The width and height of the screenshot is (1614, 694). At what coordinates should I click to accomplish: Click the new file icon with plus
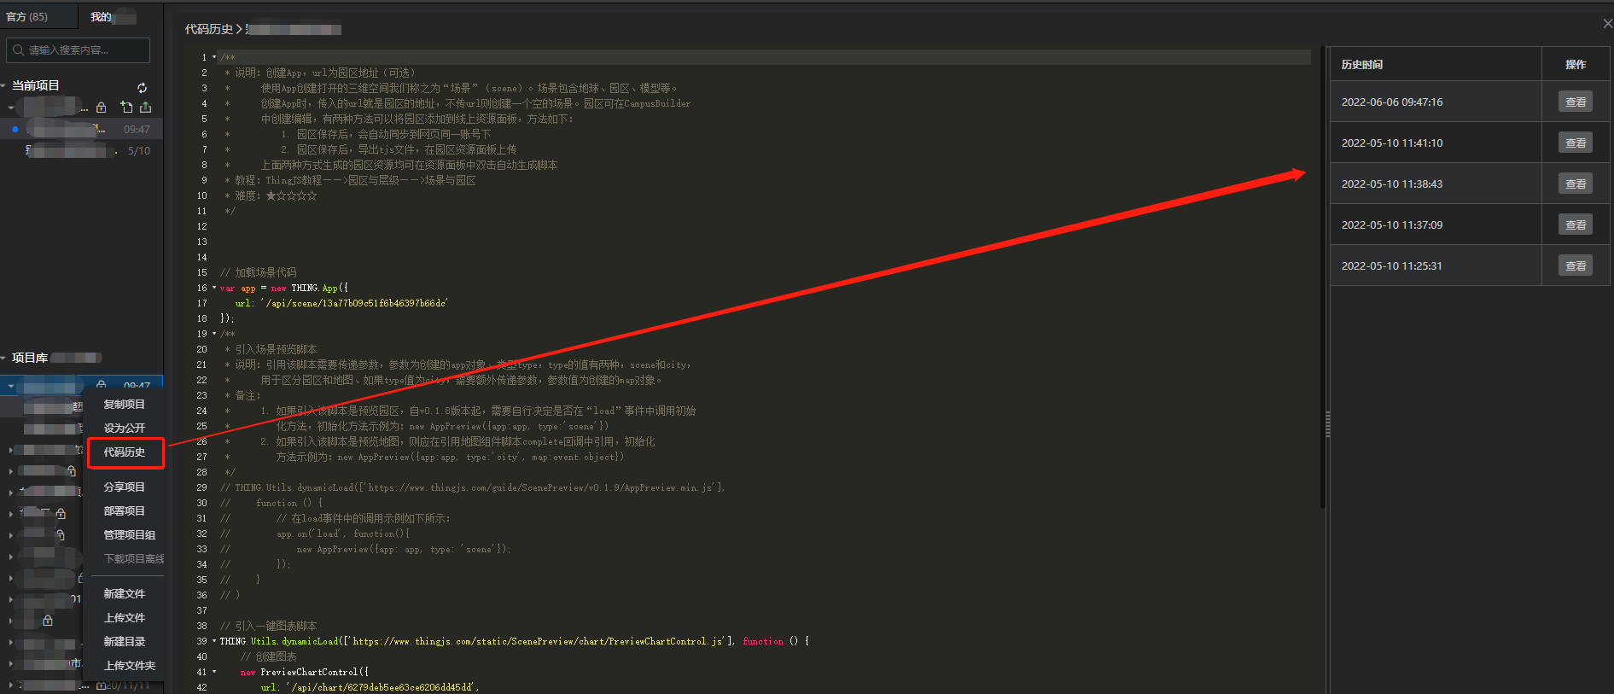point(126,108)
